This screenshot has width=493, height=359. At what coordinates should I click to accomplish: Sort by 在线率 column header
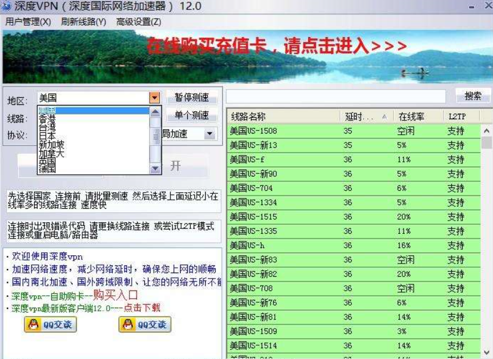(419, 117)
